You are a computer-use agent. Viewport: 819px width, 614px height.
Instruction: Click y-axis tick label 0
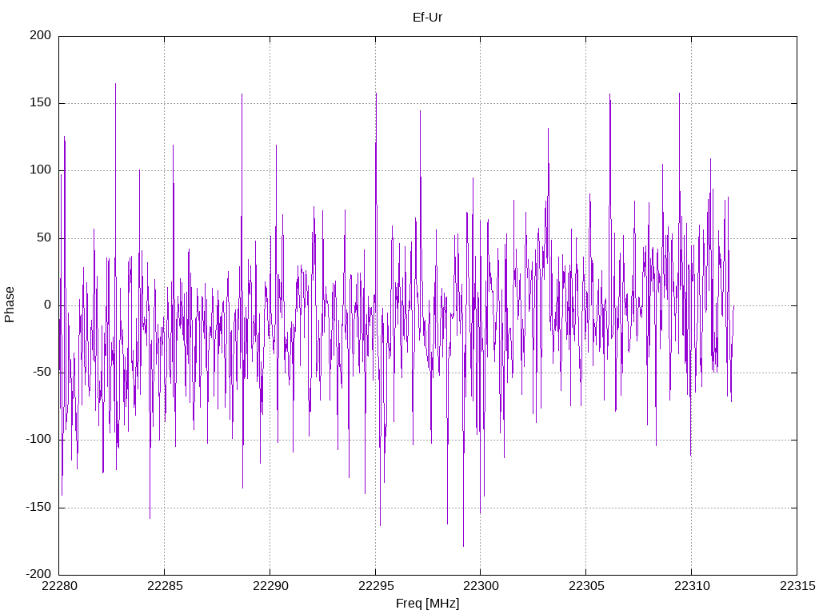tap(48, 305)
